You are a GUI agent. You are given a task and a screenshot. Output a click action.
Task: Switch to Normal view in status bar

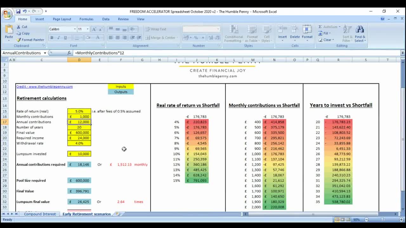coord(337,219)
